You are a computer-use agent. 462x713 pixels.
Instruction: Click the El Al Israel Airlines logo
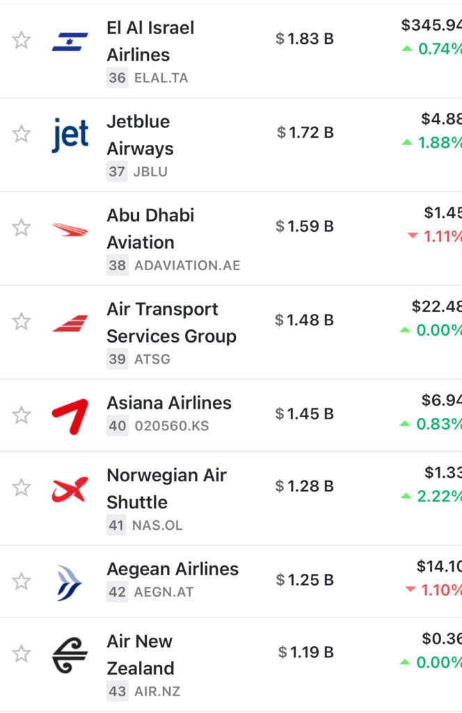click(x=70, y=41)
